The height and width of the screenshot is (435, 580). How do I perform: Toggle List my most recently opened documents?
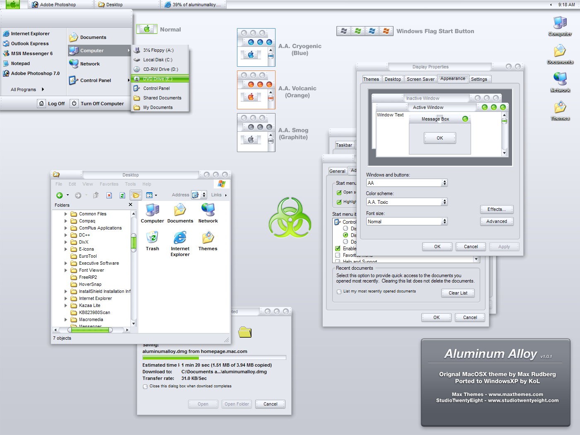[x=339, y=292]
